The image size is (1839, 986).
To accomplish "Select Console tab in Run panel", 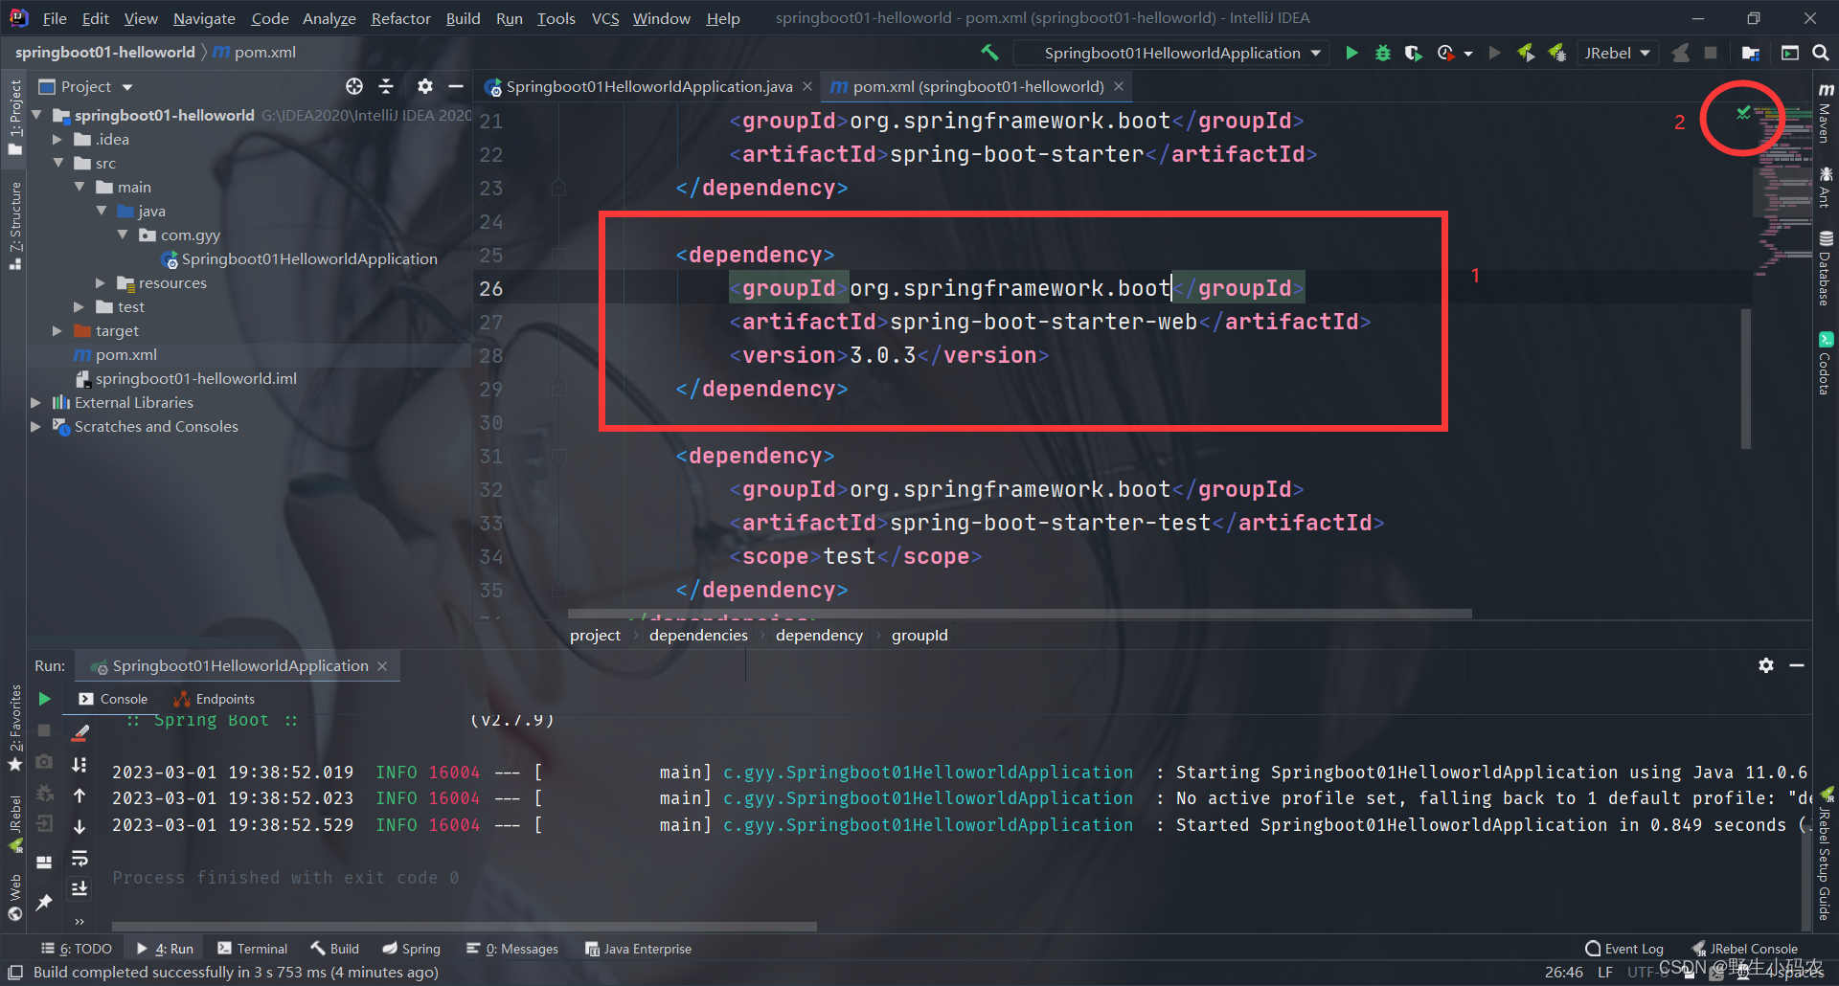I will pos(114,699).
